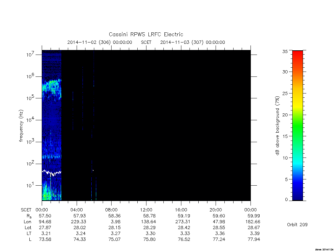Click the 'Lon' row label
This screenshot has height=251, width=334.
[x=27, y=222]
